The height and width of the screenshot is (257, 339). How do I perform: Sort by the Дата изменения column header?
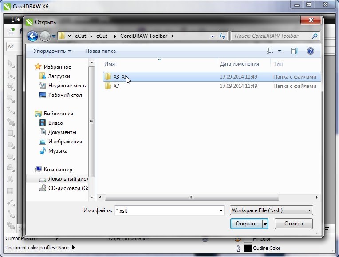[x=239, y=64]
